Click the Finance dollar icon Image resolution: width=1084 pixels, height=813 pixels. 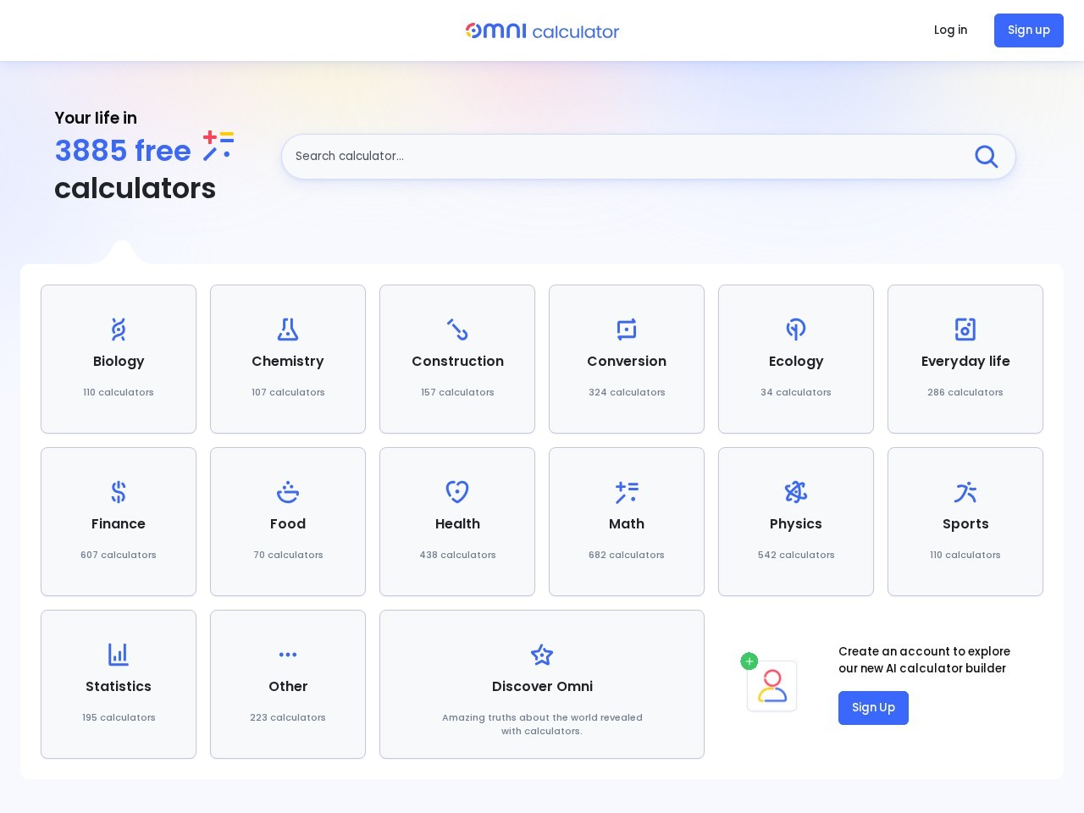(x=119, y=491)
